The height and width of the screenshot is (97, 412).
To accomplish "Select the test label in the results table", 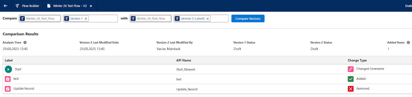I will (x=16, y=79).
